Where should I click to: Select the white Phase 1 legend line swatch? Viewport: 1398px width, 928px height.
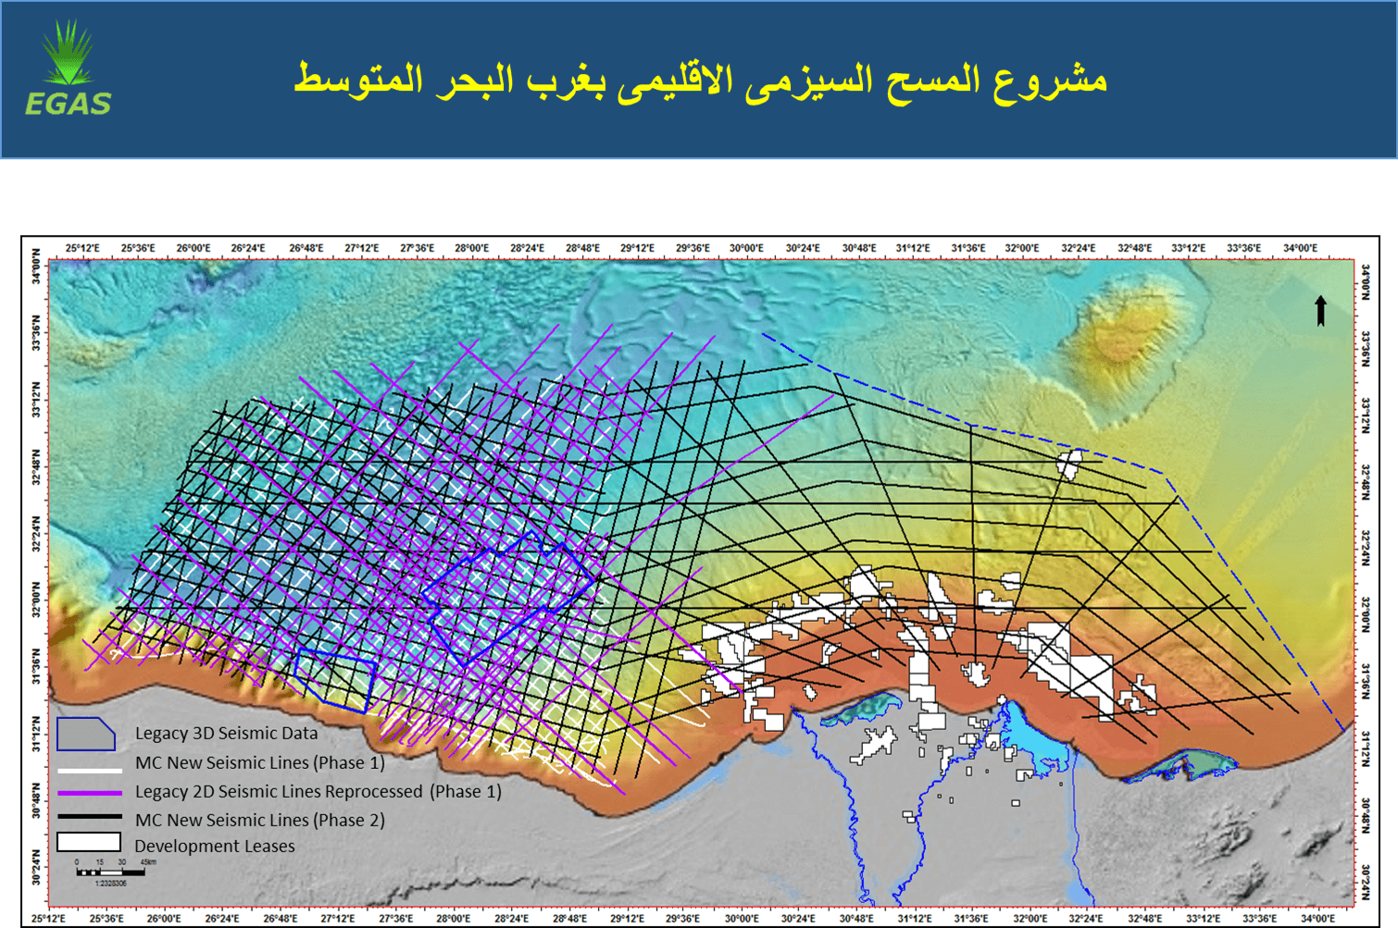point(90,769)
